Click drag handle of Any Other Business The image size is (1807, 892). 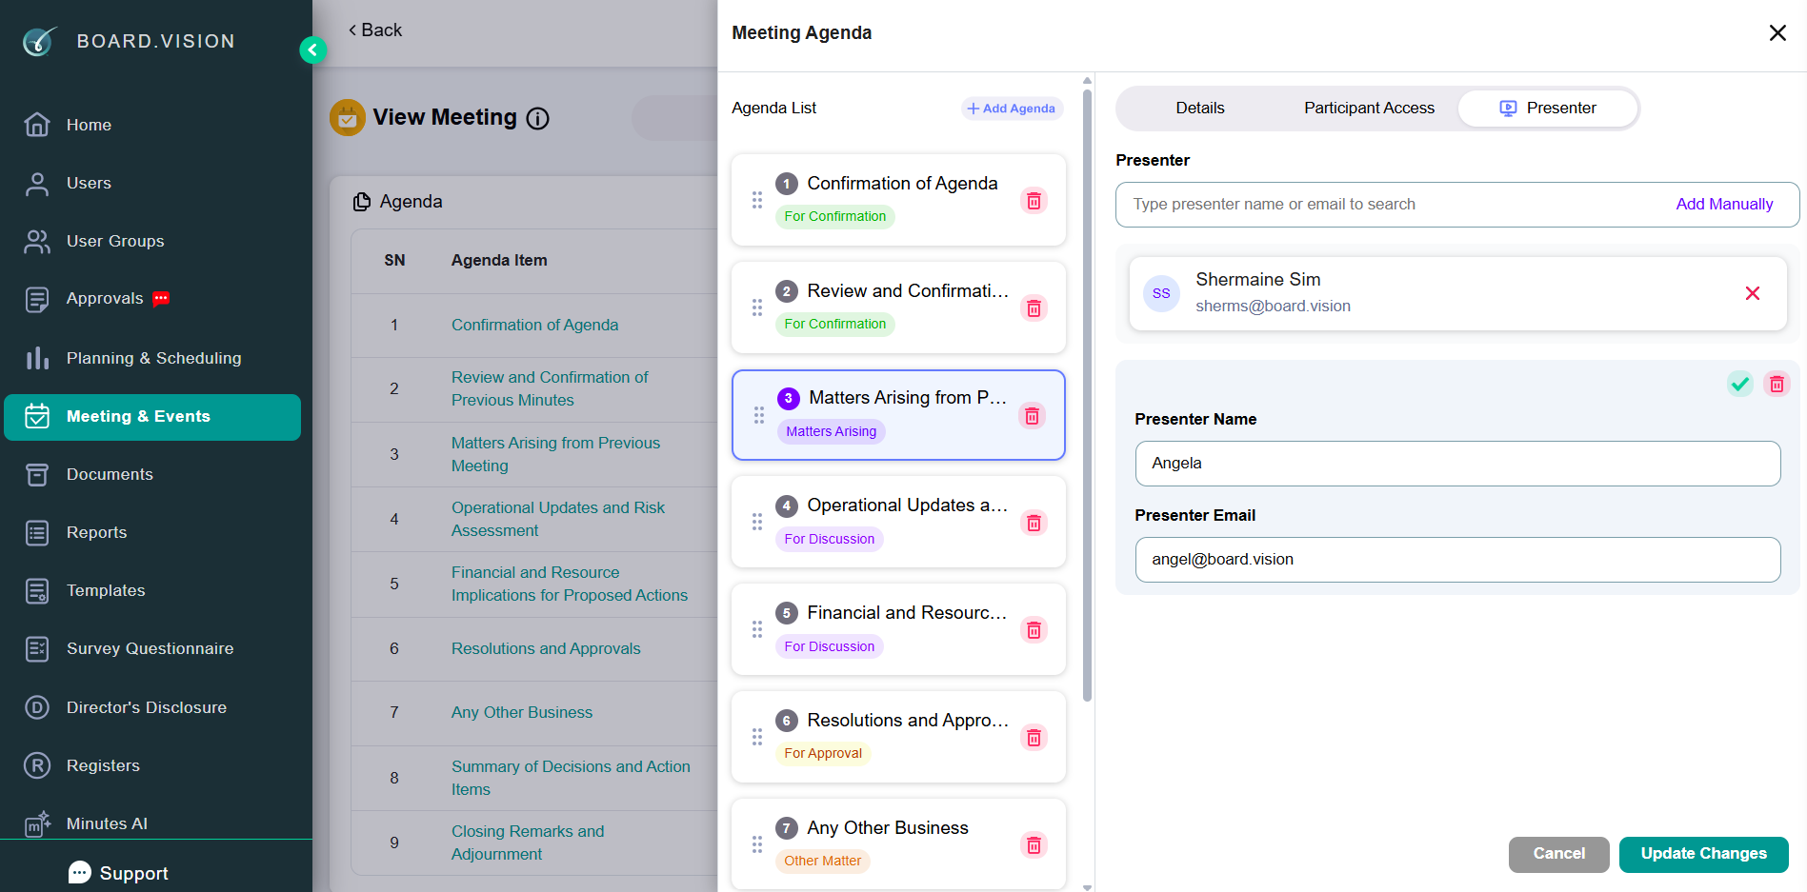(x=757, y=844)
